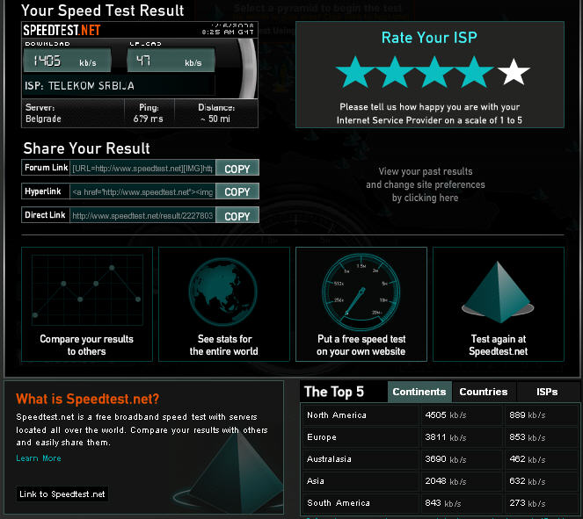Click Test again at Speedtest.net text

tap(499, 345)
